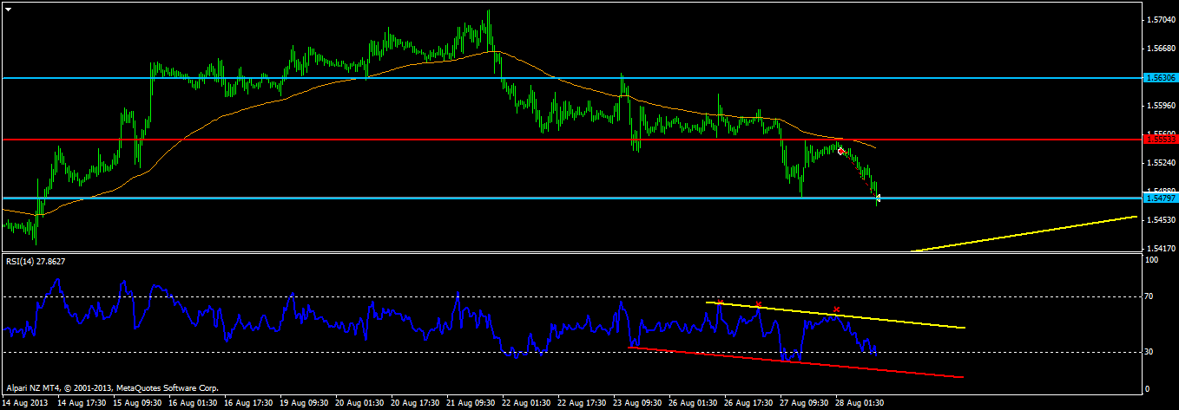Click the 19 Aug 09:30 time axis label
The width and height of the screenshot is (1179, 410).
click(x=304, y=403)
